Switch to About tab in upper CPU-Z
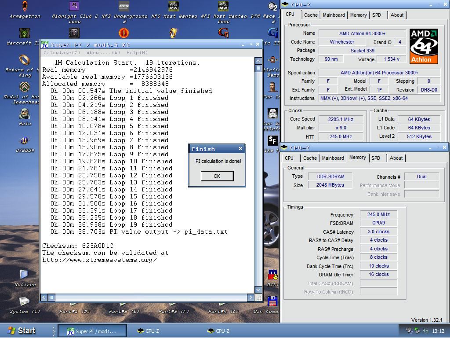Screen dimensions: 450x338 coord(397,15)
